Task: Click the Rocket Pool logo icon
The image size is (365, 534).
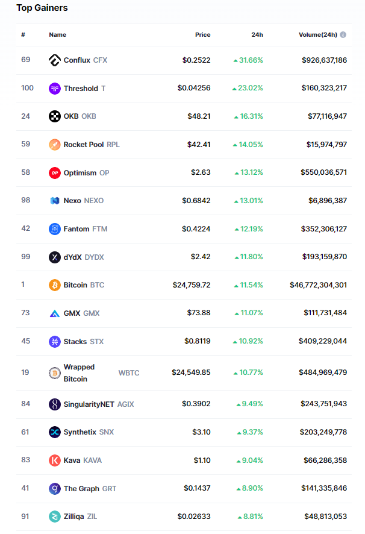Action: coord(55,145)
